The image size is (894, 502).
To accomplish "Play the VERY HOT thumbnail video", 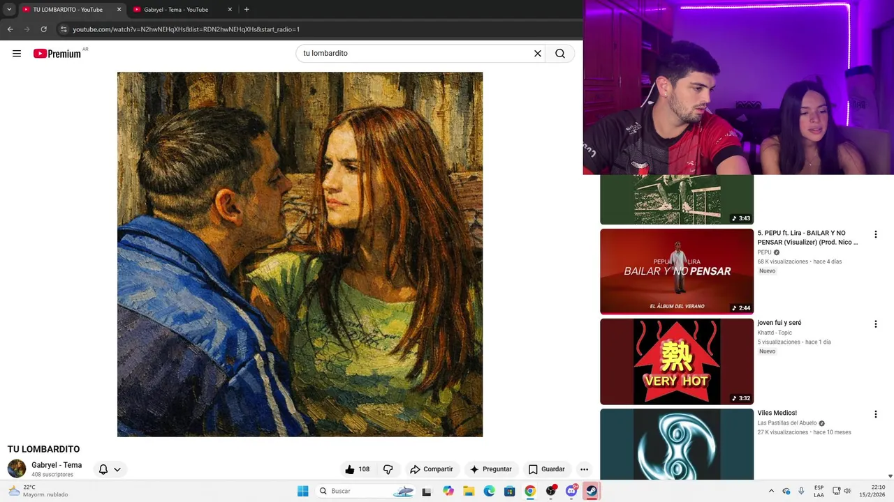I will (x=677, y=361).
